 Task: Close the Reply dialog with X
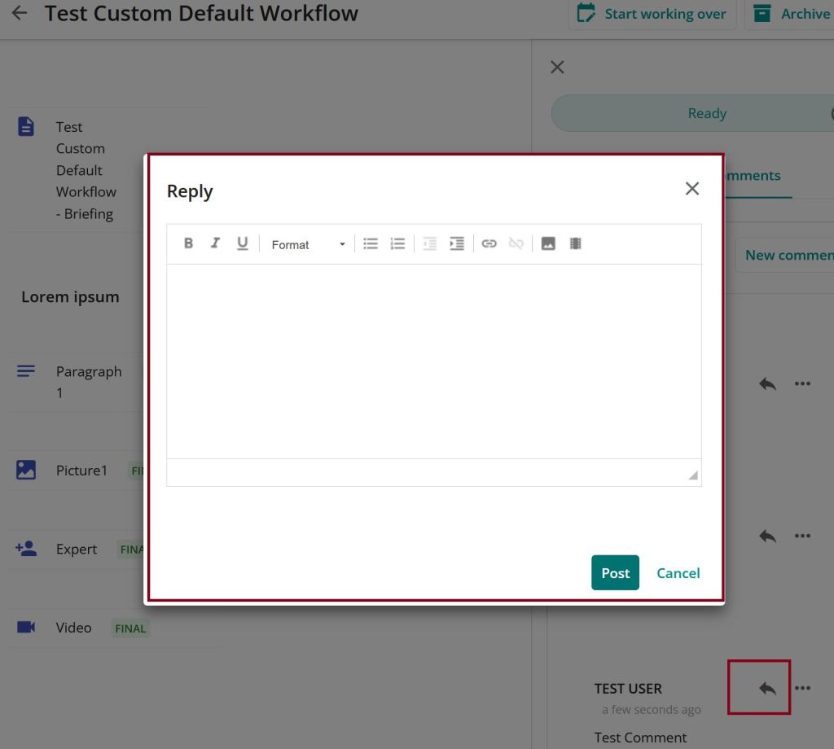[692, 189]
